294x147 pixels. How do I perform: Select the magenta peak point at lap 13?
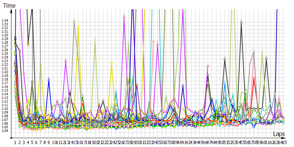pos(65,61)
